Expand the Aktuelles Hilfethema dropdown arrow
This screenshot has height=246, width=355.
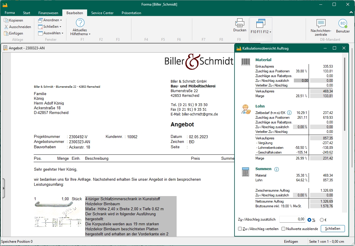[89, 34]
